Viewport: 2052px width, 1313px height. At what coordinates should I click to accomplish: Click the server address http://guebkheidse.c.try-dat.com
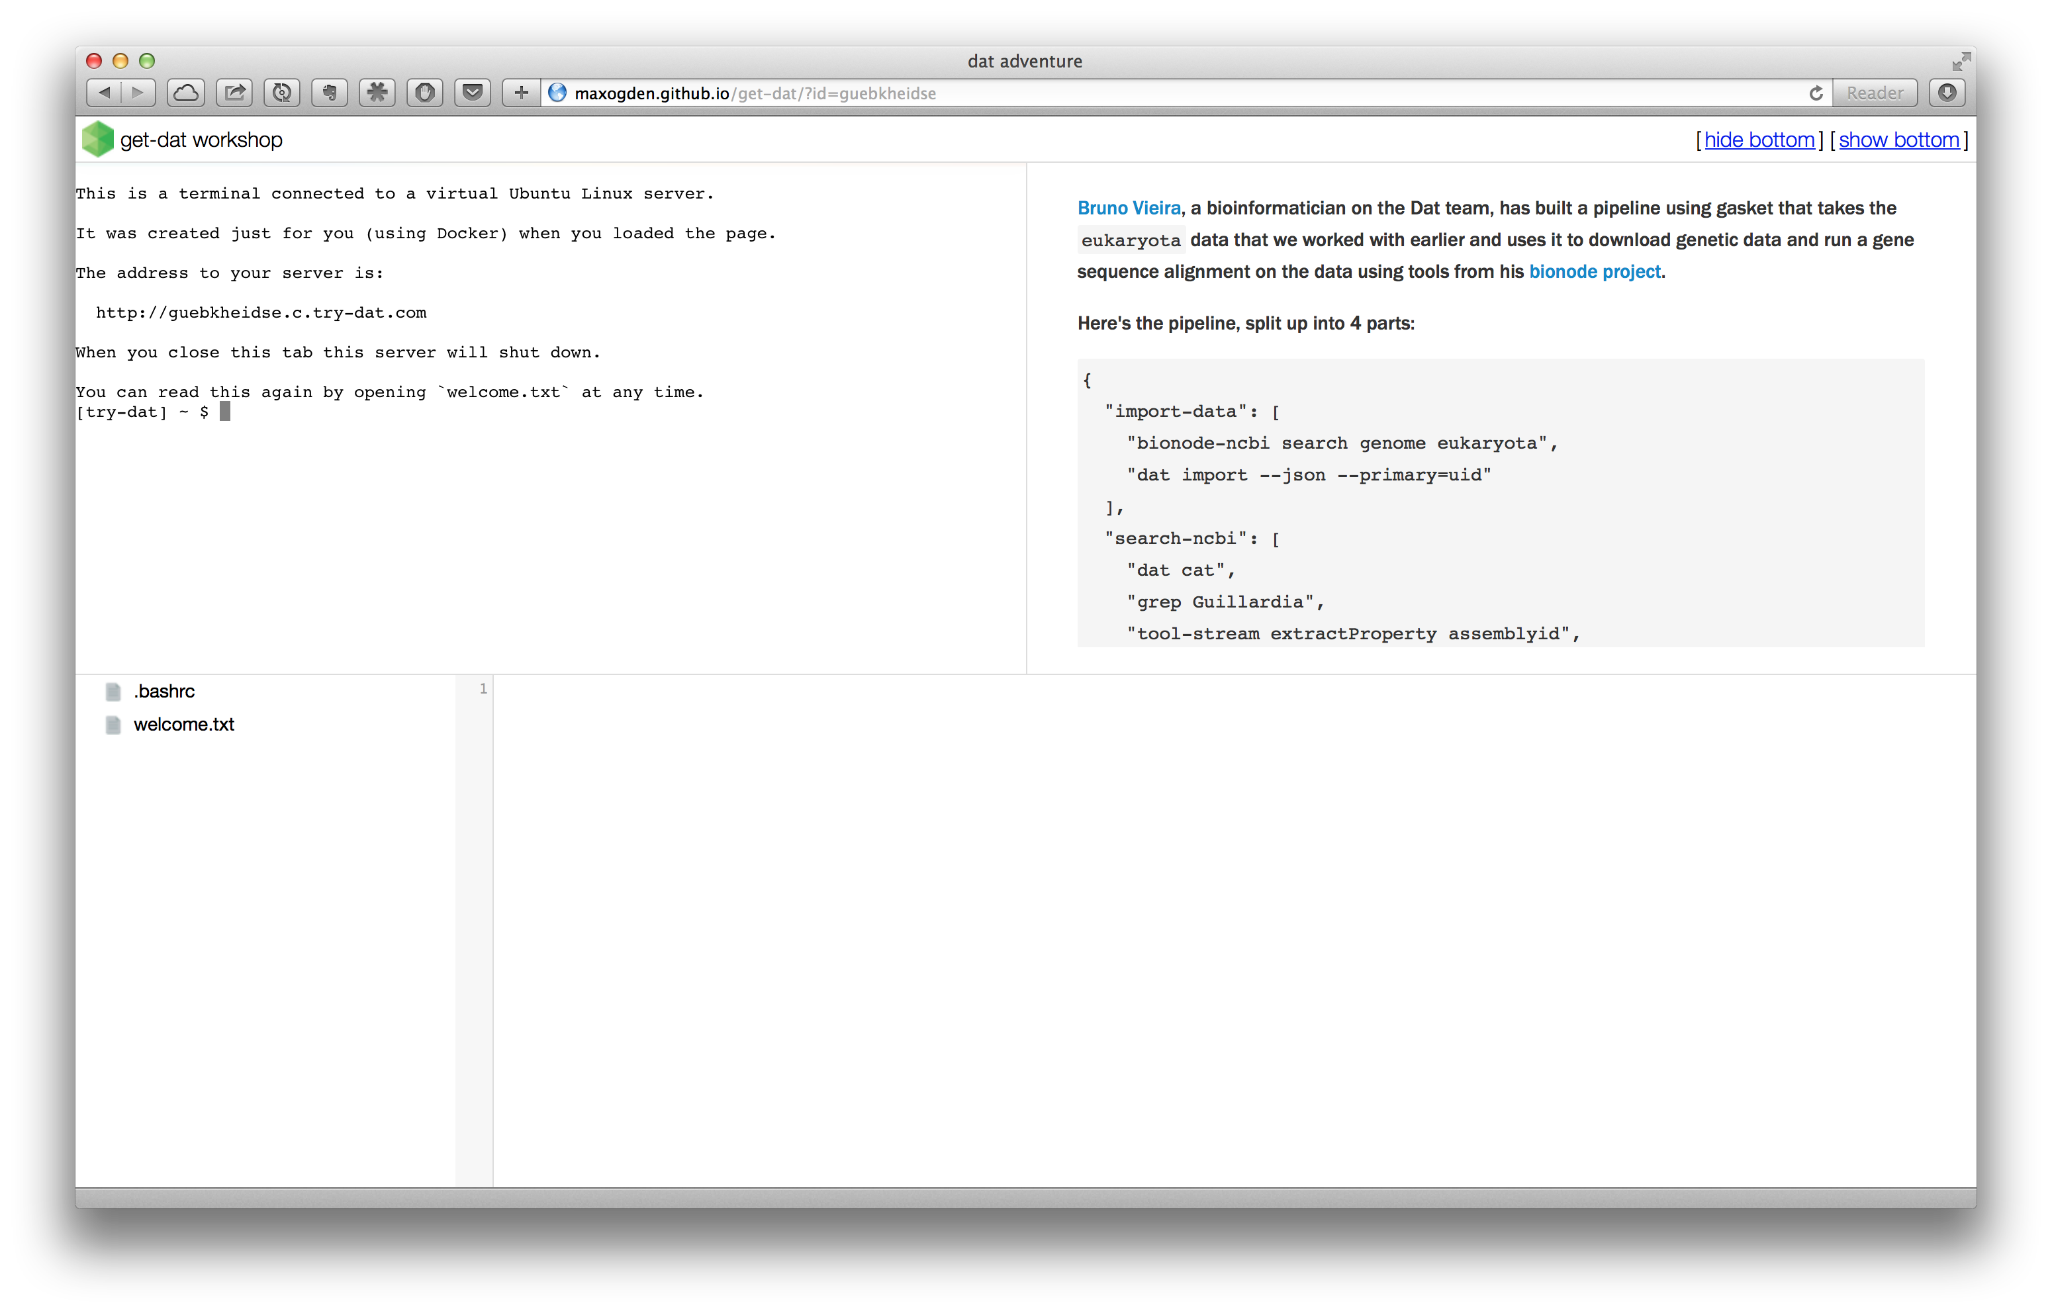261,313
